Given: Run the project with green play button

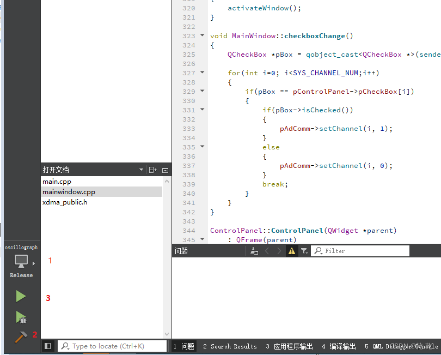Looking at the screenshot, I should coord(21,296).
